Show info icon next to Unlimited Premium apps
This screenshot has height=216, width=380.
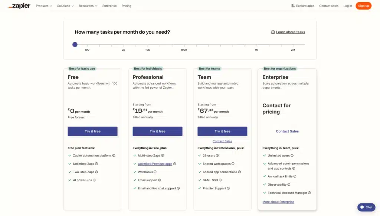(x=174, y=164)
